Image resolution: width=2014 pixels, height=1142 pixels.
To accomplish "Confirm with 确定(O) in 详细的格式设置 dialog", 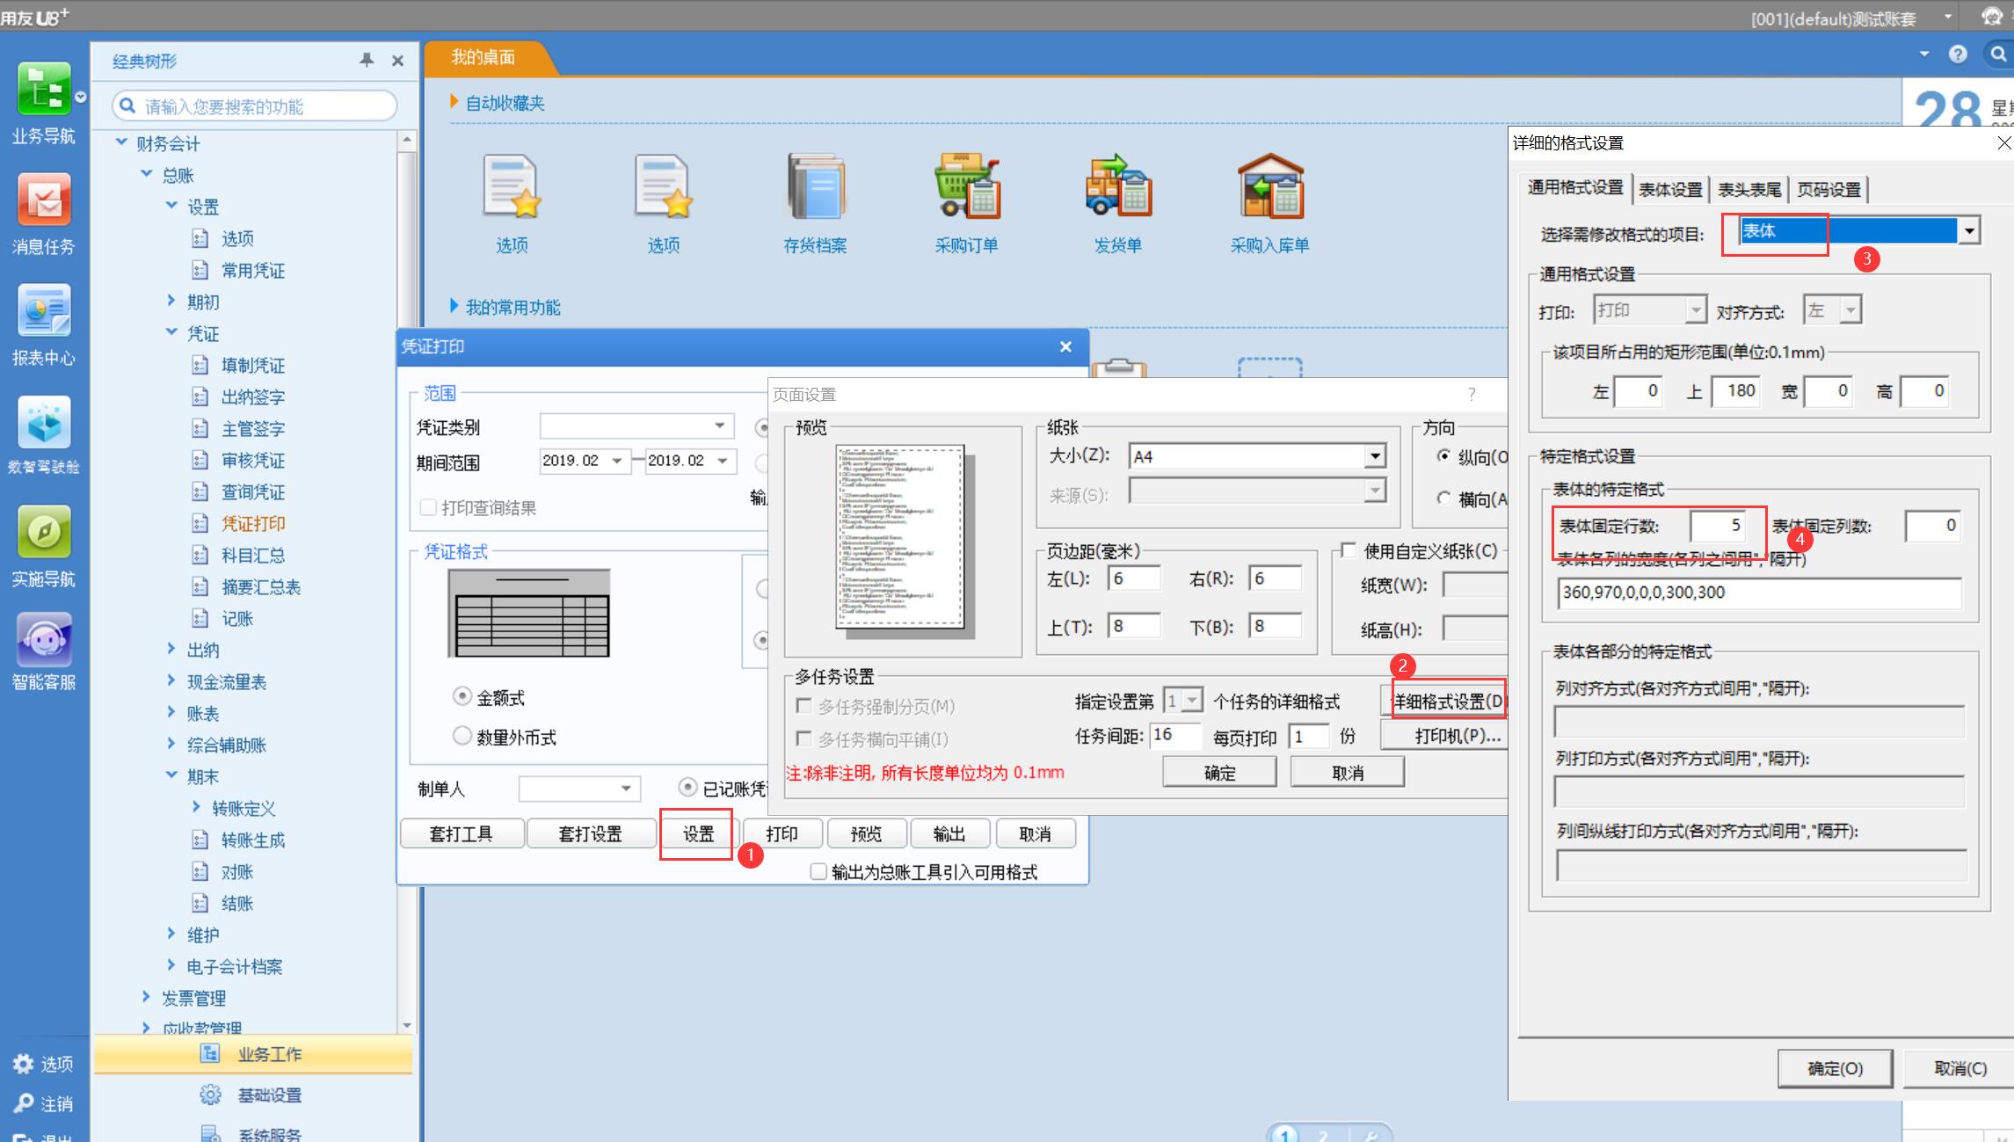I will pos(1835,1068).
